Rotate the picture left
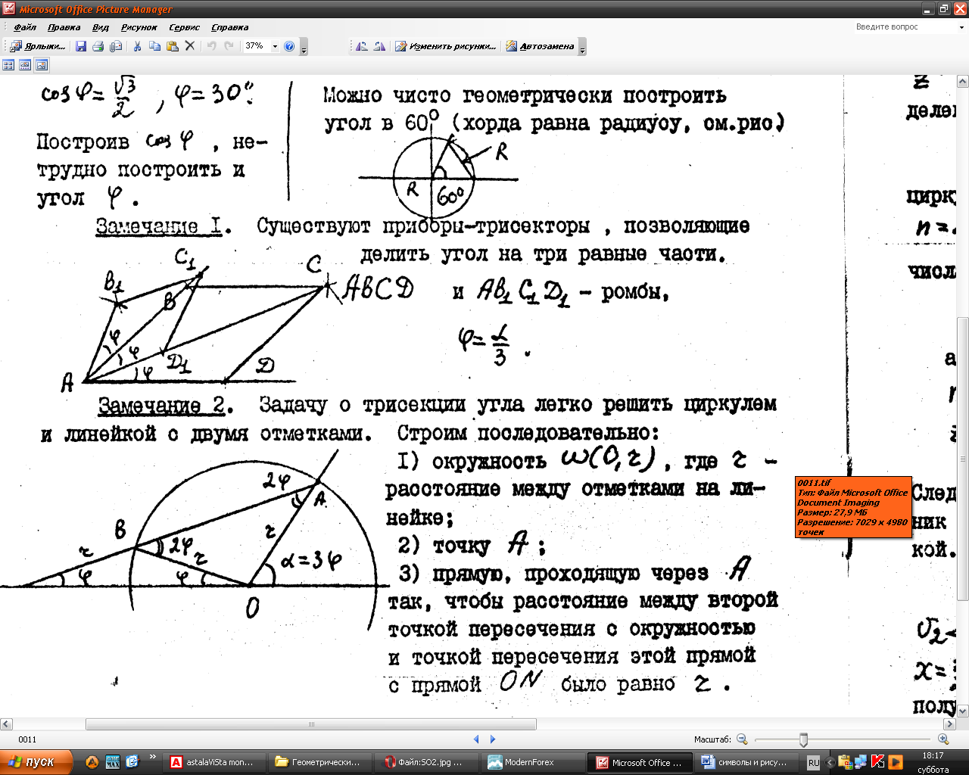 pos(362,46)
